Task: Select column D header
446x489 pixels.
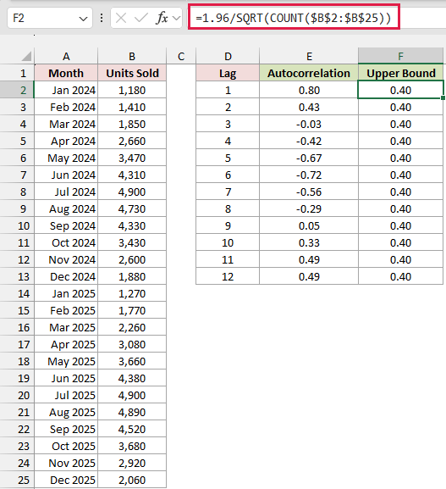Action: [x=228, y=56]
